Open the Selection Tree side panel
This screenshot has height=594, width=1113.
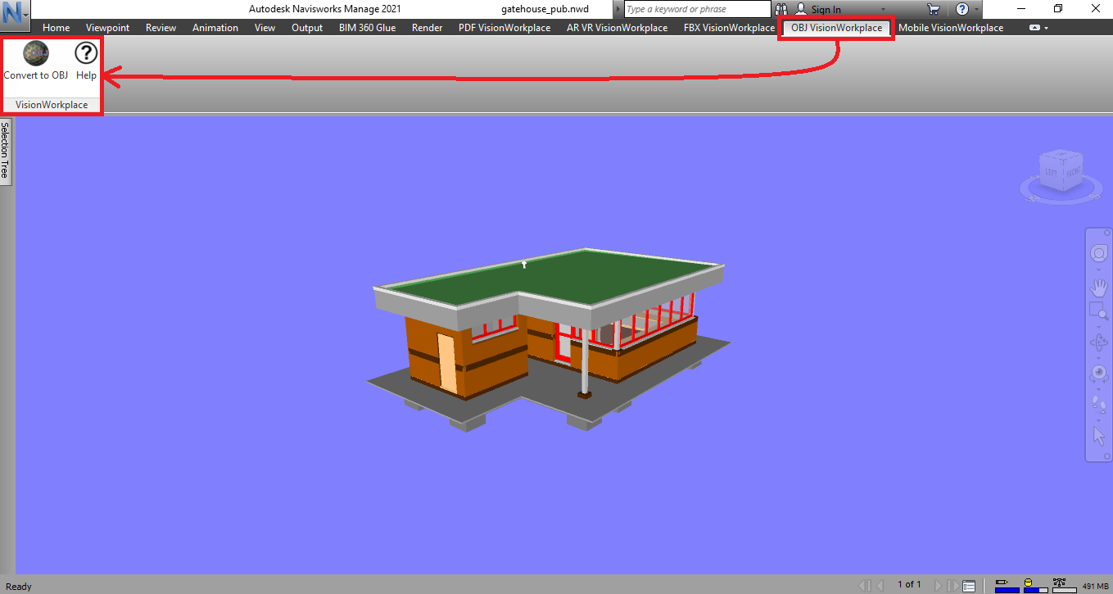5,152
